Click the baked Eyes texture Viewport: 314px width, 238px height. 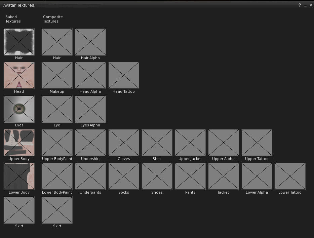19,109
